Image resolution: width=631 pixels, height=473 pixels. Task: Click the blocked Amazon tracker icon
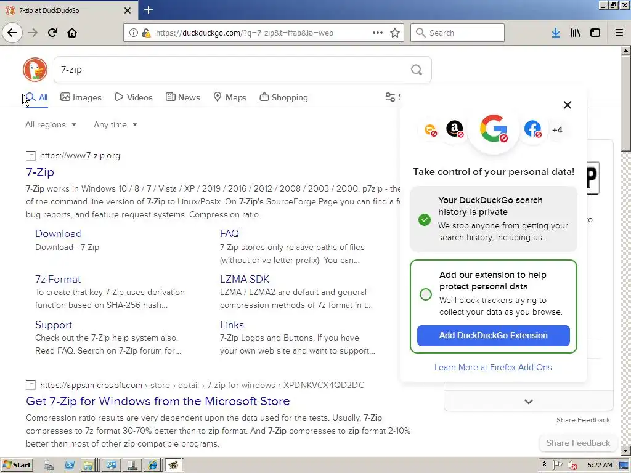click(x=455, y=129)
